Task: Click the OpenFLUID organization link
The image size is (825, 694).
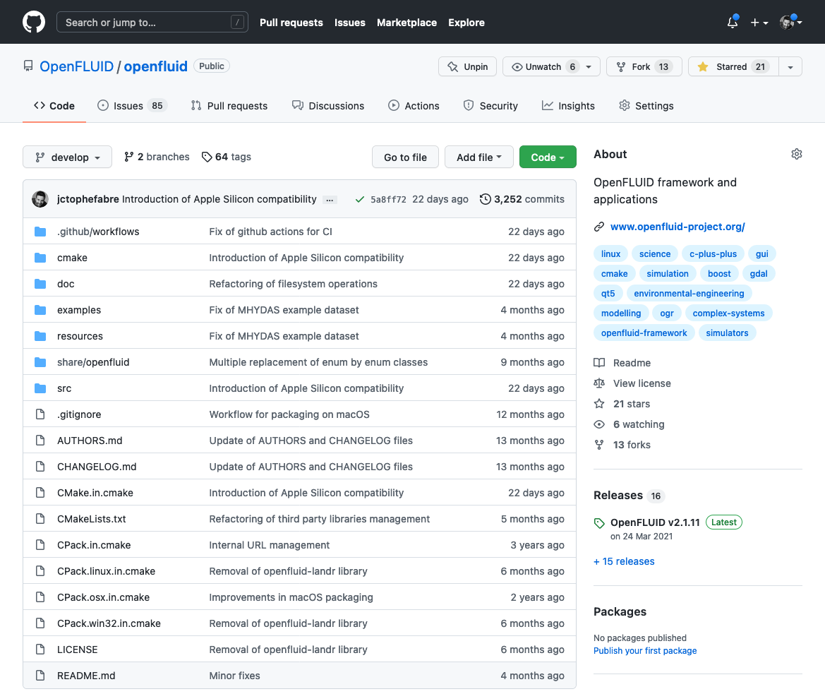Action: 77,66
